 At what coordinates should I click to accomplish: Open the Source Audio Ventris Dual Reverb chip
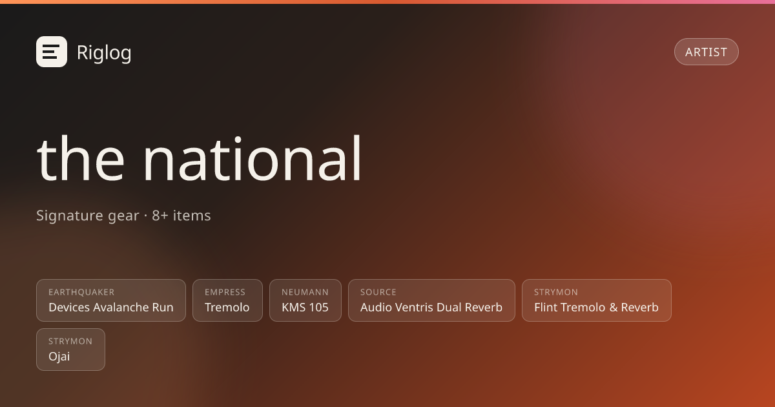click(431, 300)
